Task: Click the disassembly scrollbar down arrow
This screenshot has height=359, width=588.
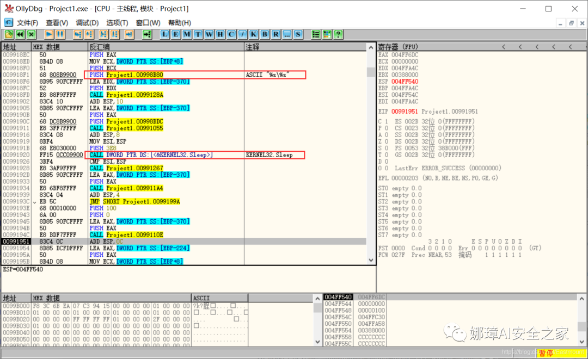Action: (x=371, y=261)
